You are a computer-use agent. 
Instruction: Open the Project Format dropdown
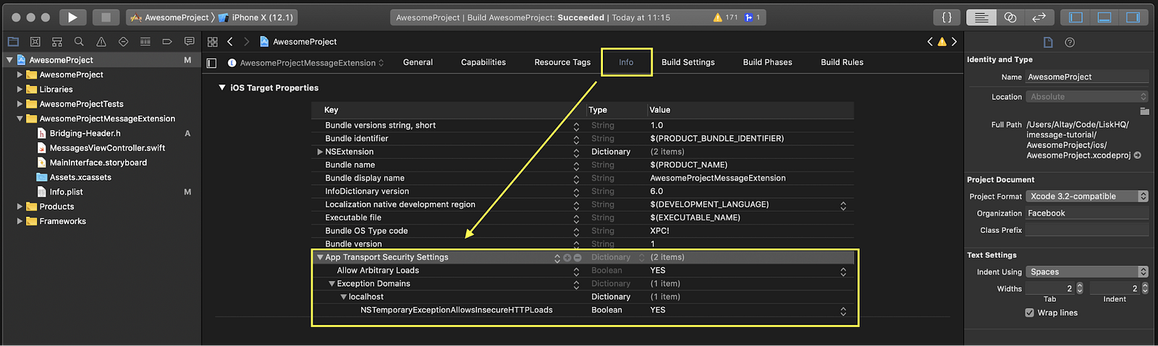[x=1087, y=196]
